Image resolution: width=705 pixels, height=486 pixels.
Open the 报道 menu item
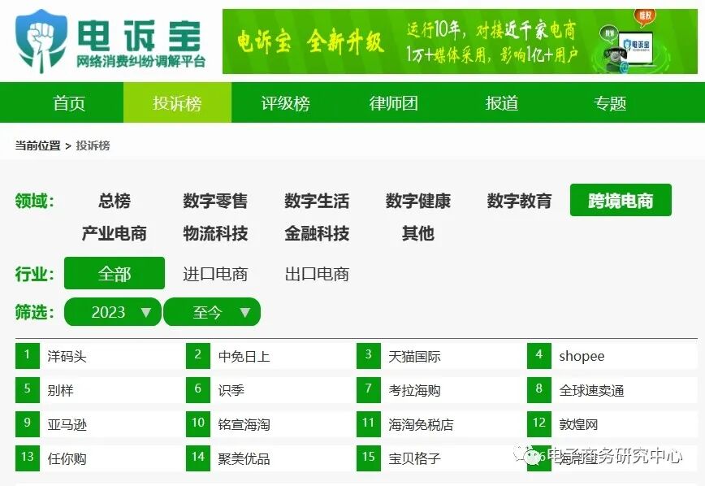(502, 102)
